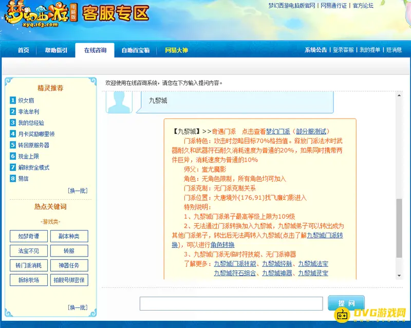Click the 如梦奇谭 keyword button
This screenshot has height=328, width=411.
29,236
